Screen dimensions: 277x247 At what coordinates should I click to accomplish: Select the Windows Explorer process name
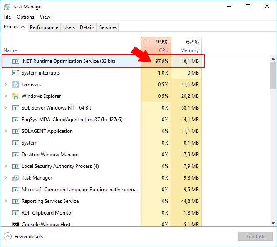(x=41, y=96)
